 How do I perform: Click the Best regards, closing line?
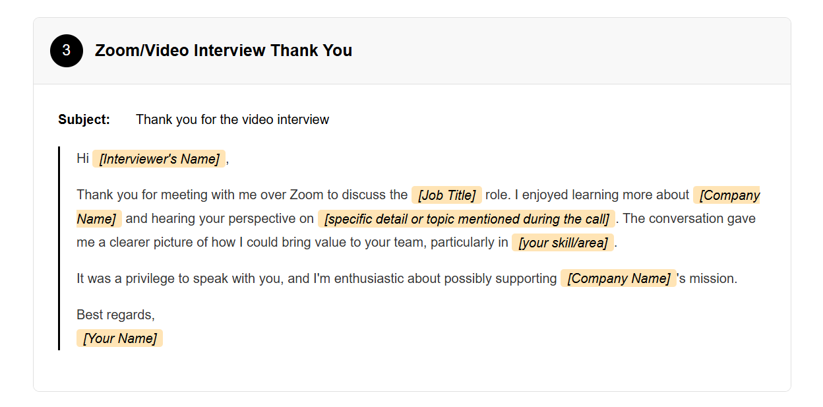point(115,315)
